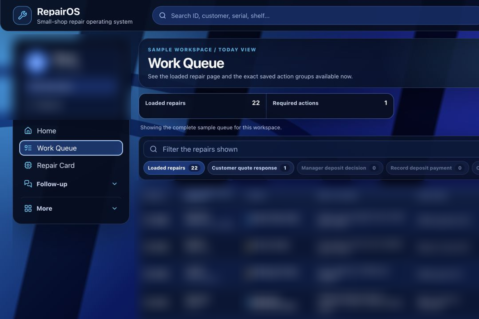Click the global search magnifier icon
This screenshot has height=319, width=479.
click(x=162, y=16)
